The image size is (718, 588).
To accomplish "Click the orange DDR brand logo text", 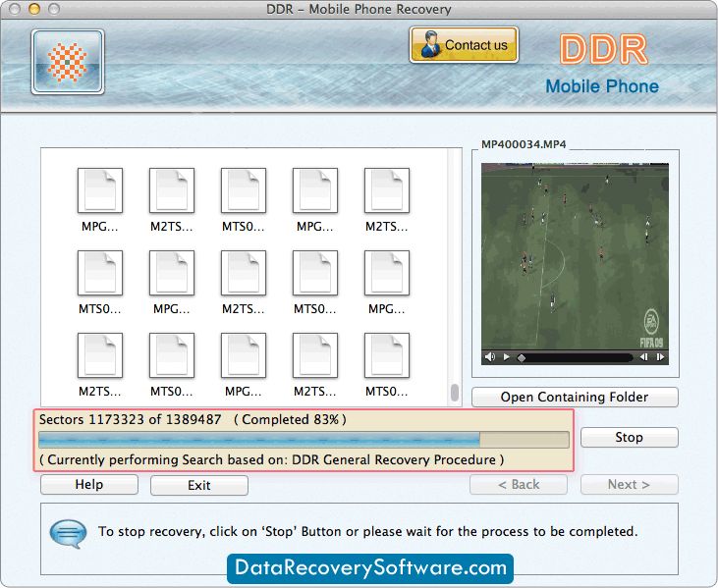I will (x=603, y=49).
